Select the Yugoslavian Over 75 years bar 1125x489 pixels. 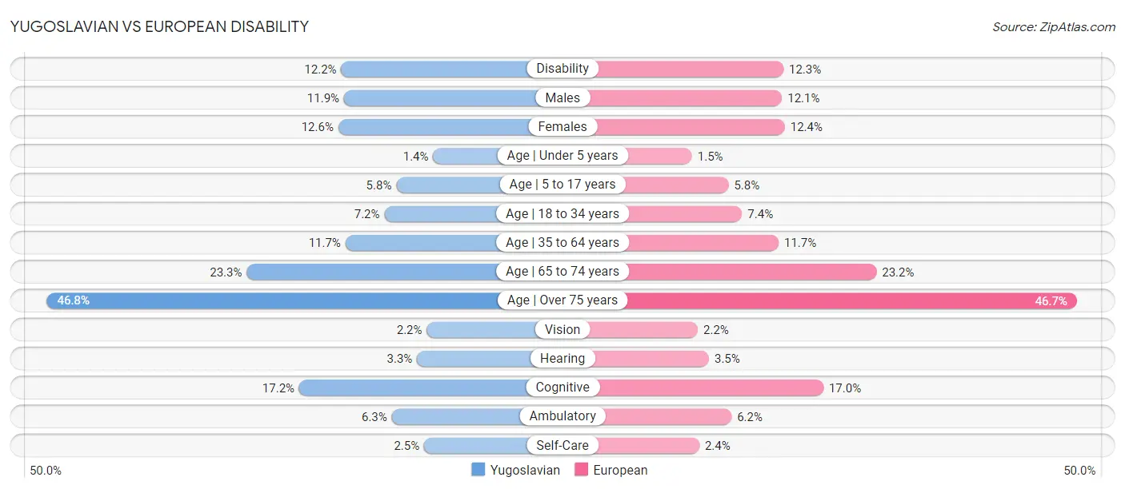click(x=273, y=300)
